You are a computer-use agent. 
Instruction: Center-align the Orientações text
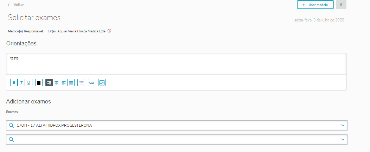[56, 83]
